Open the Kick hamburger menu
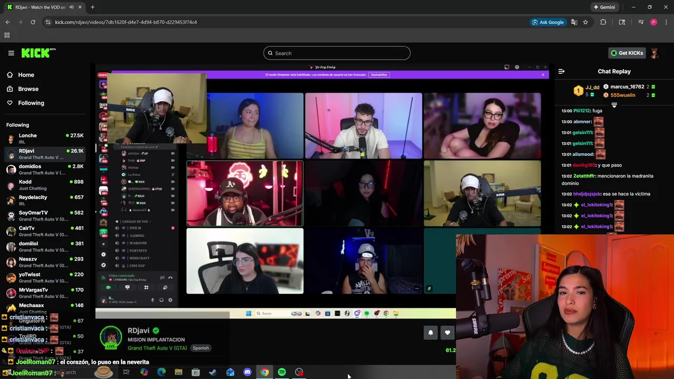This screenshot has width=674, height=379. (x=11, y=53)
